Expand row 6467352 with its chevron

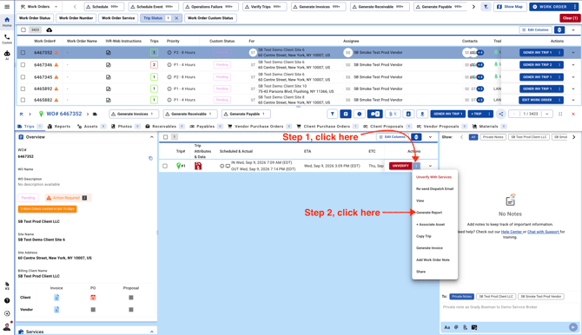click(573, 53)
